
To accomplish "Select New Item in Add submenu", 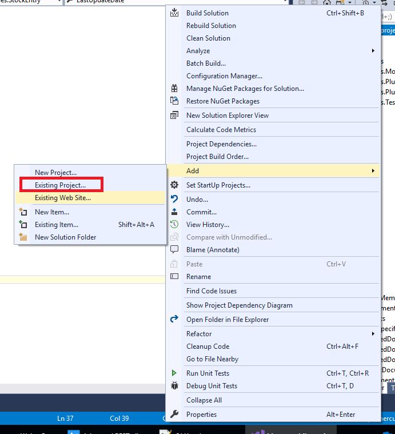I will click(52, 212).
